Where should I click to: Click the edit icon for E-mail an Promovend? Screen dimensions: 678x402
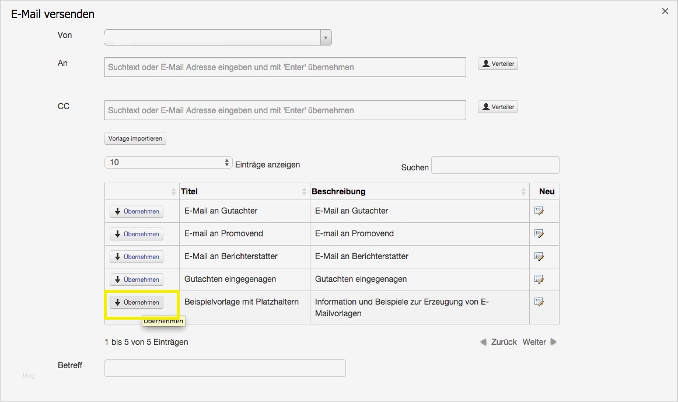tap(539, 234)
